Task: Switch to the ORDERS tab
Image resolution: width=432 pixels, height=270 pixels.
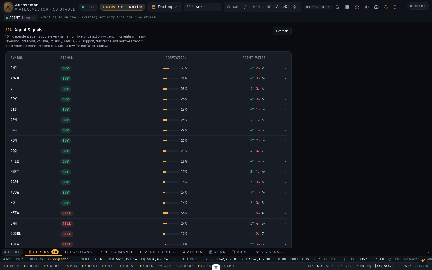Action: coord(43,252)
